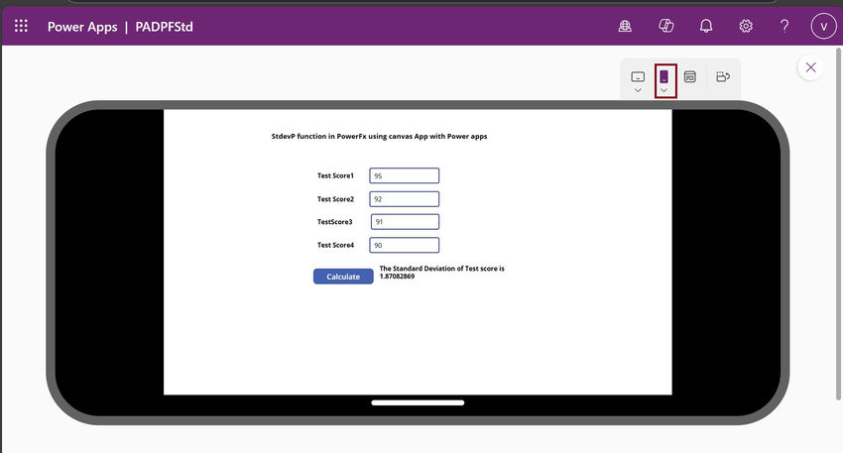The height and width of the screenshot is (453, 843).
Task: Click the Test Score4 label
Action: point(335,245)
